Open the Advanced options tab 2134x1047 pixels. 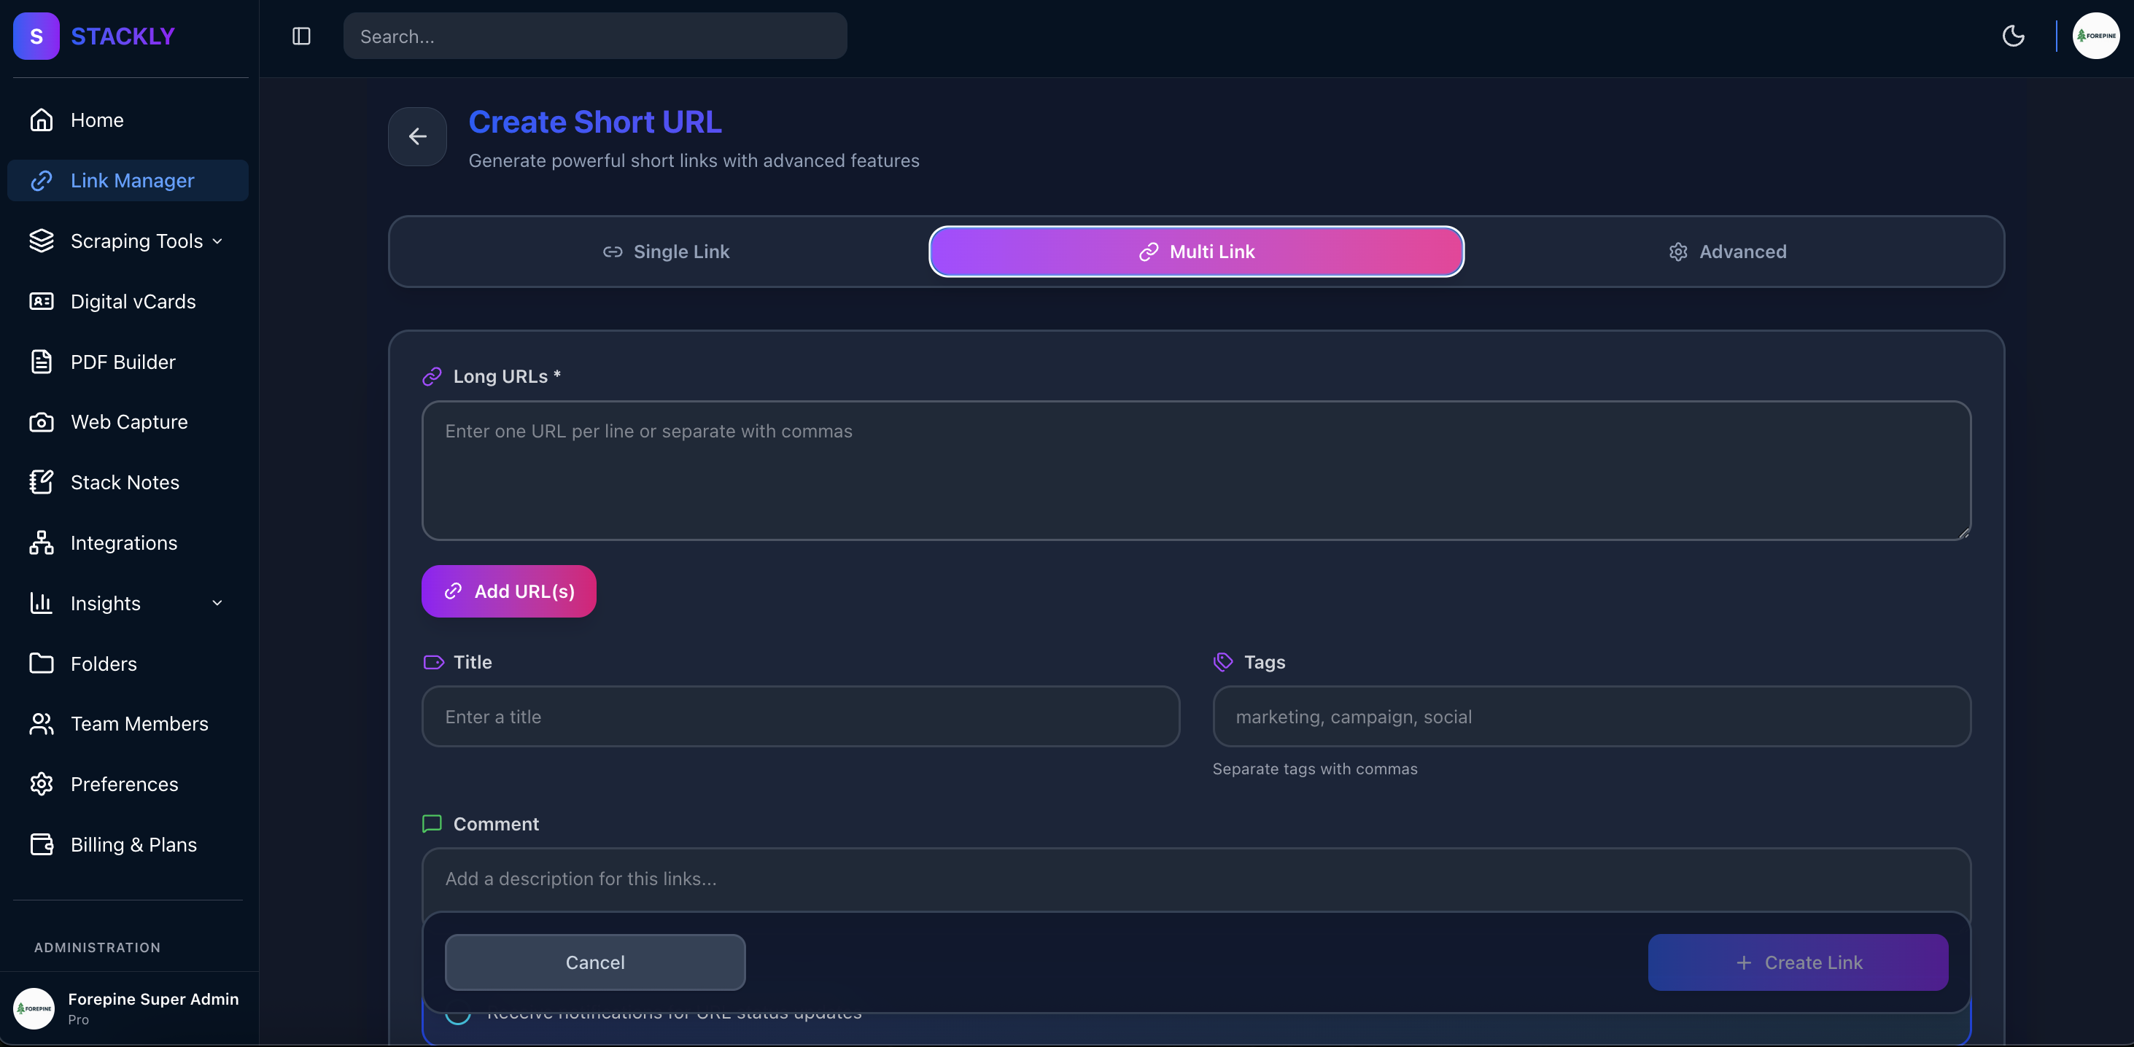[x=1726, y=252]
